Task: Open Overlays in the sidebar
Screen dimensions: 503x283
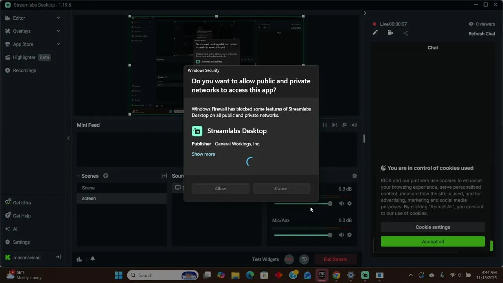Action: tap(22, 31)
